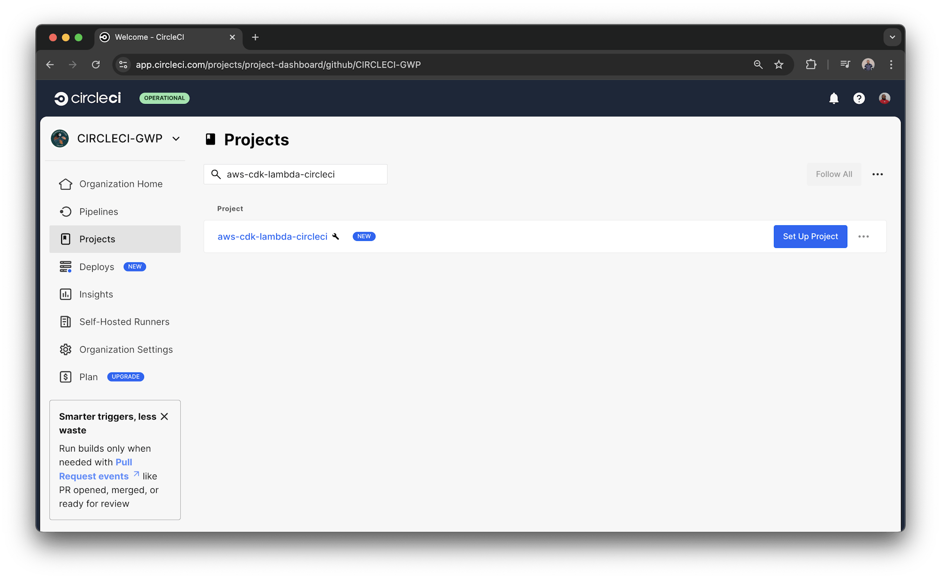Open Organization Home from the sidebar

coord(120,183)
